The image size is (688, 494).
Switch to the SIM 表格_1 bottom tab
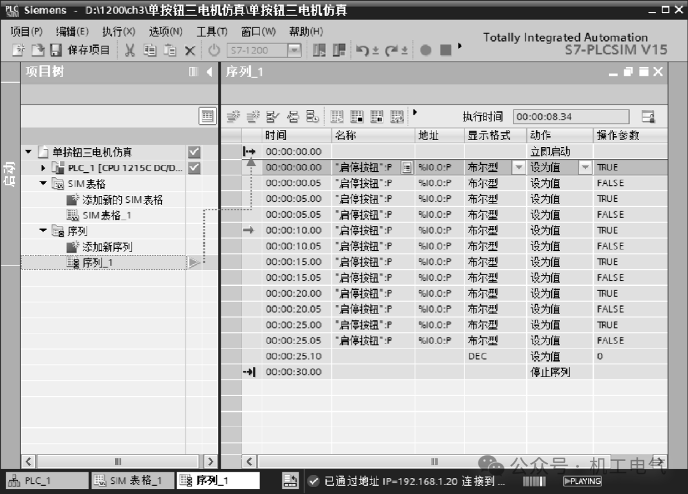pos(132,481)
